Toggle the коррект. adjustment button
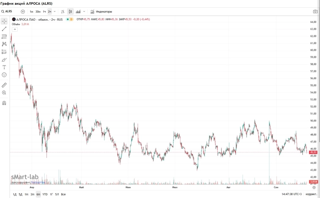The image size is (320, 198). tap(311, 194)
